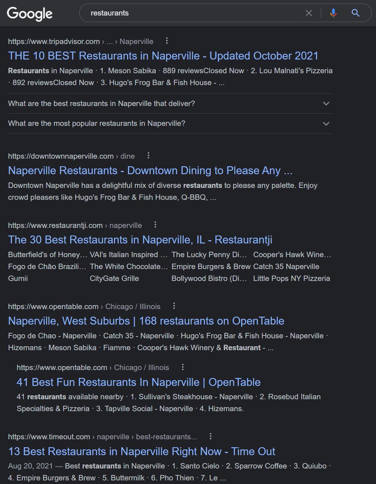Open 'THE 10 BEST Restaurants in Naperville' link
376x484 pixels.
click(163, 56)
